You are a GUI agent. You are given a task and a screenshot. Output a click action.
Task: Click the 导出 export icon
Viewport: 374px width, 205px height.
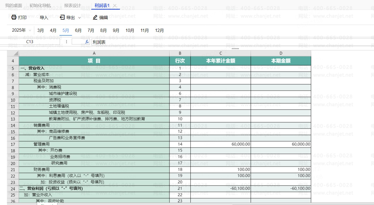[x=62, y=18]
